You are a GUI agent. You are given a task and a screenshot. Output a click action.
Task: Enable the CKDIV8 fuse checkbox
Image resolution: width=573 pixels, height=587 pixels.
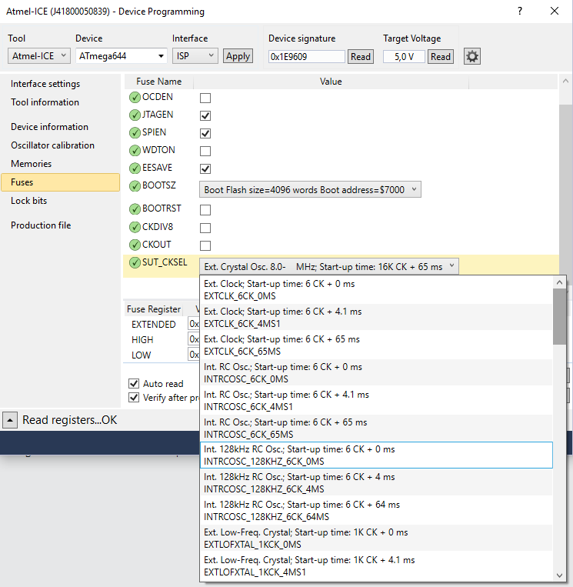coord(205,228)
